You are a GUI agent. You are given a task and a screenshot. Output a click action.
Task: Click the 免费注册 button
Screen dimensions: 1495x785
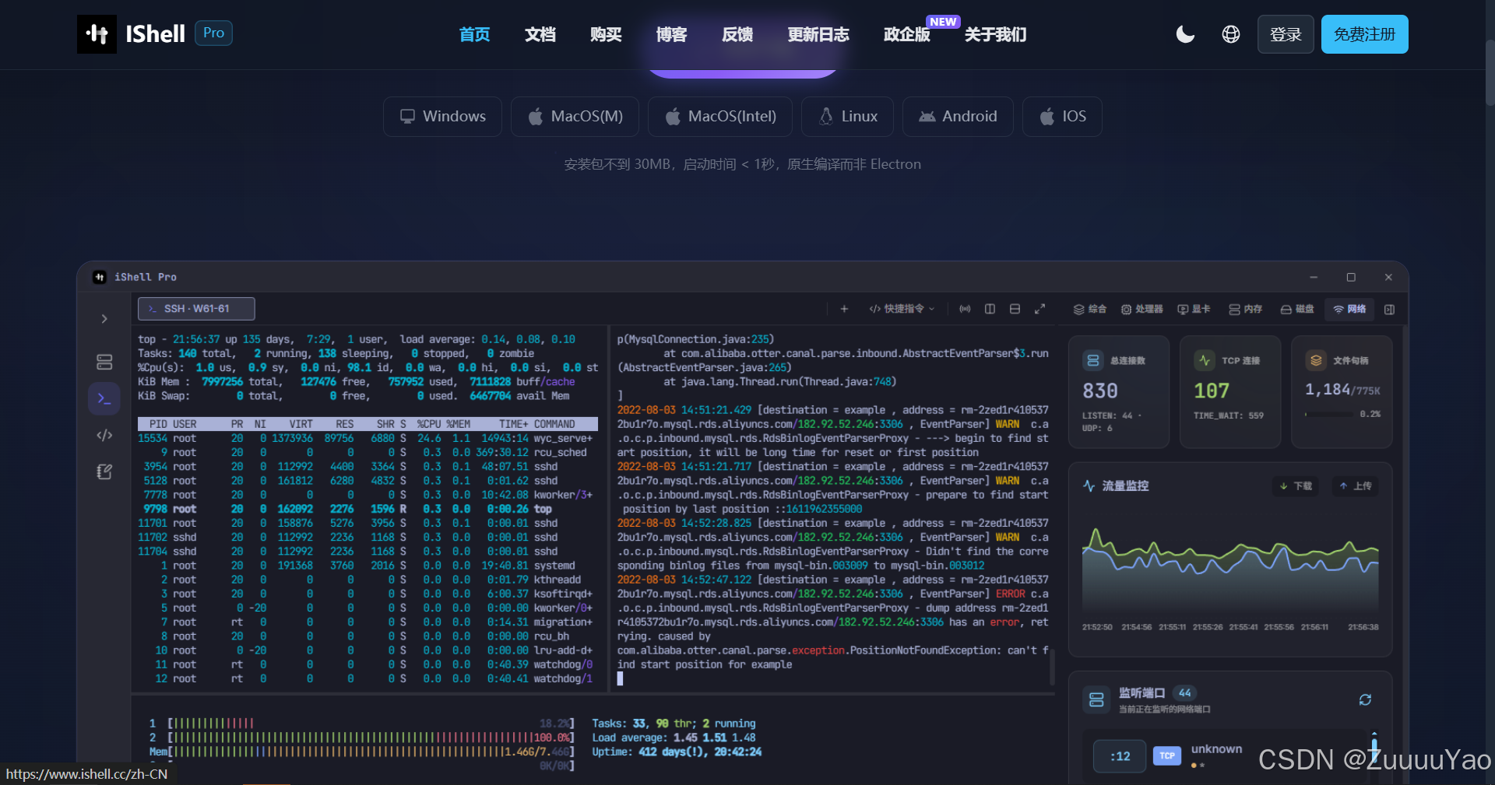coord(1365,34)
